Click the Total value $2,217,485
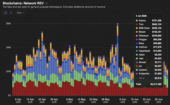This screenshot has width=170, height=105. coord(156,84)
